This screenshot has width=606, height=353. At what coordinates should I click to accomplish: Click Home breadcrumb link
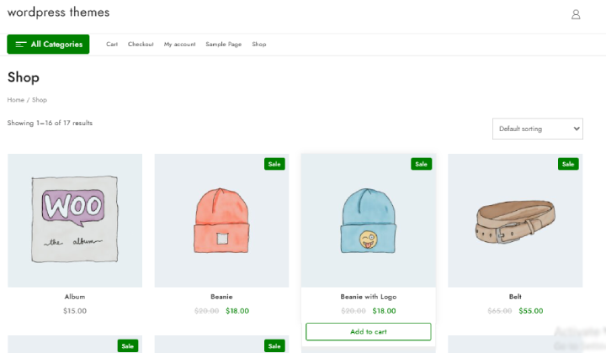coord(15,100)
